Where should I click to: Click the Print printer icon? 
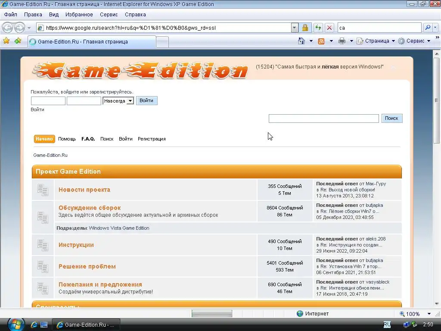point(342,41)
